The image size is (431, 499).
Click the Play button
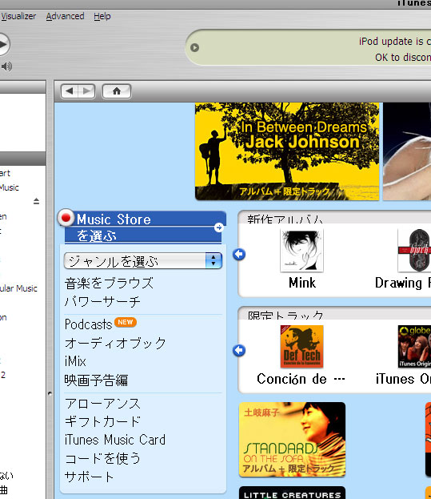pyautogui.click(x=3, y=44)
